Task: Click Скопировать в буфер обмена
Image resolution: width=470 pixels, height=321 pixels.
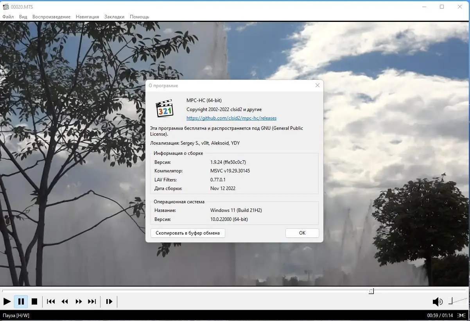Action: (x=188, y=233)
